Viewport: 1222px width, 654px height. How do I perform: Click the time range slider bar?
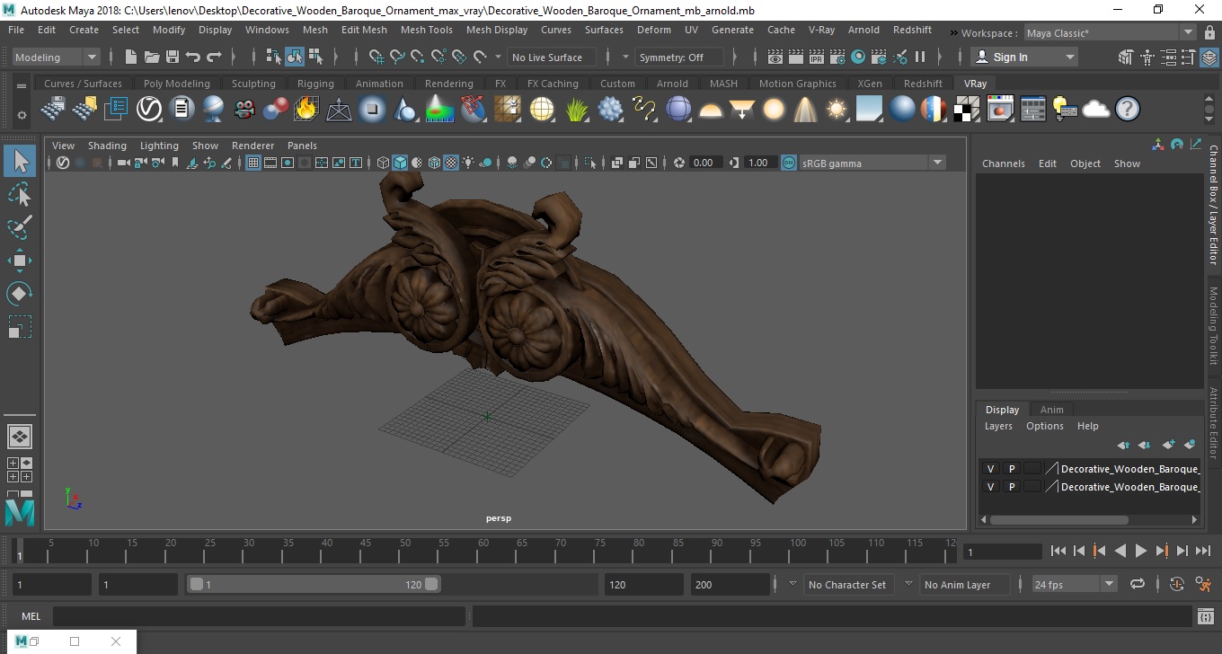point(313,585)
